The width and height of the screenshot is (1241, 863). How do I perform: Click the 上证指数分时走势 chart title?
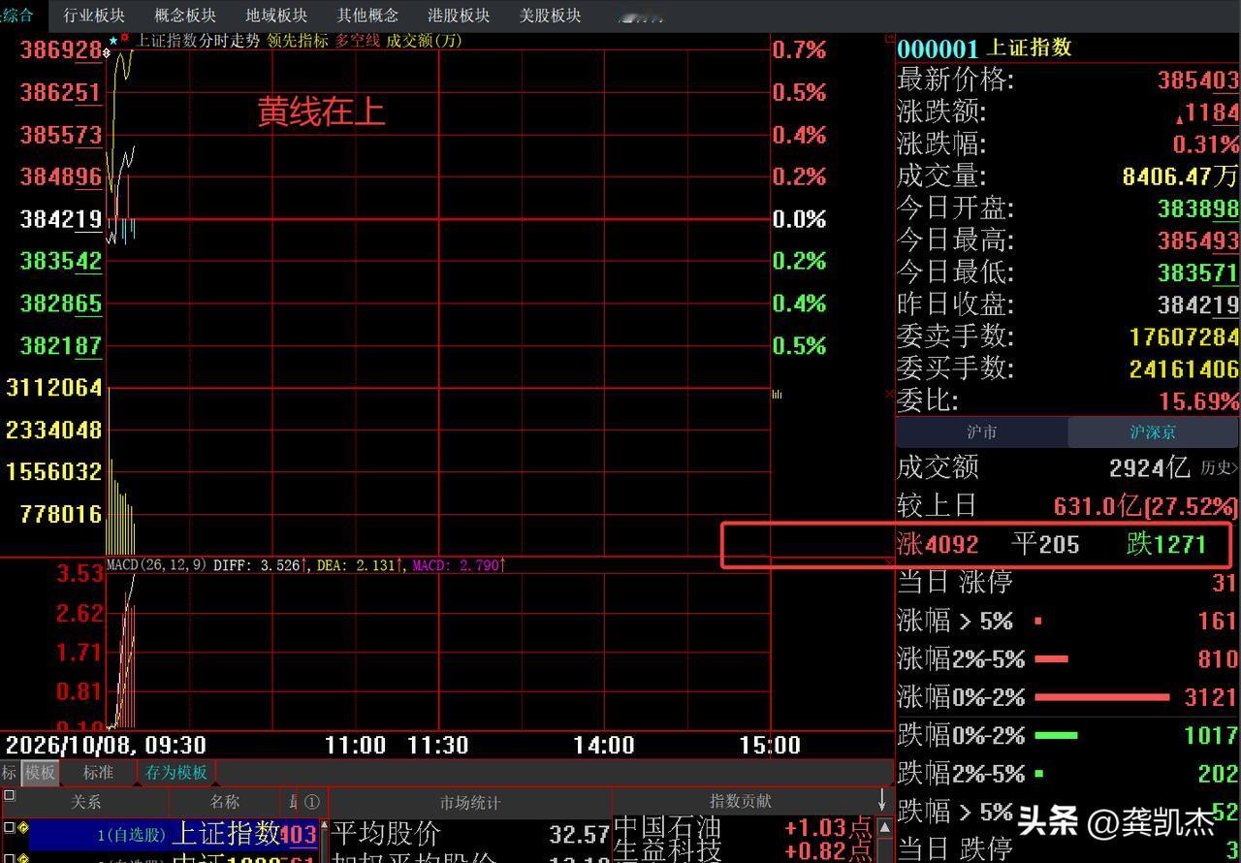[x=198, y=41]
